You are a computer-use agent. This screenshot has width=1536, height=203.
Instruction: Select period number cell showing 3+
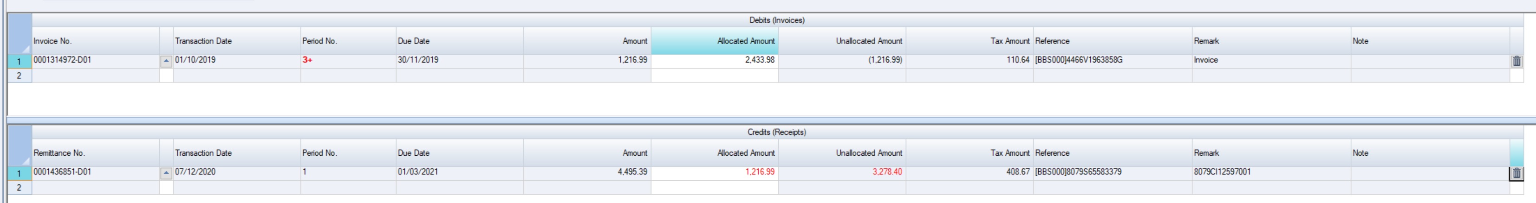click(x=348, y=60)
